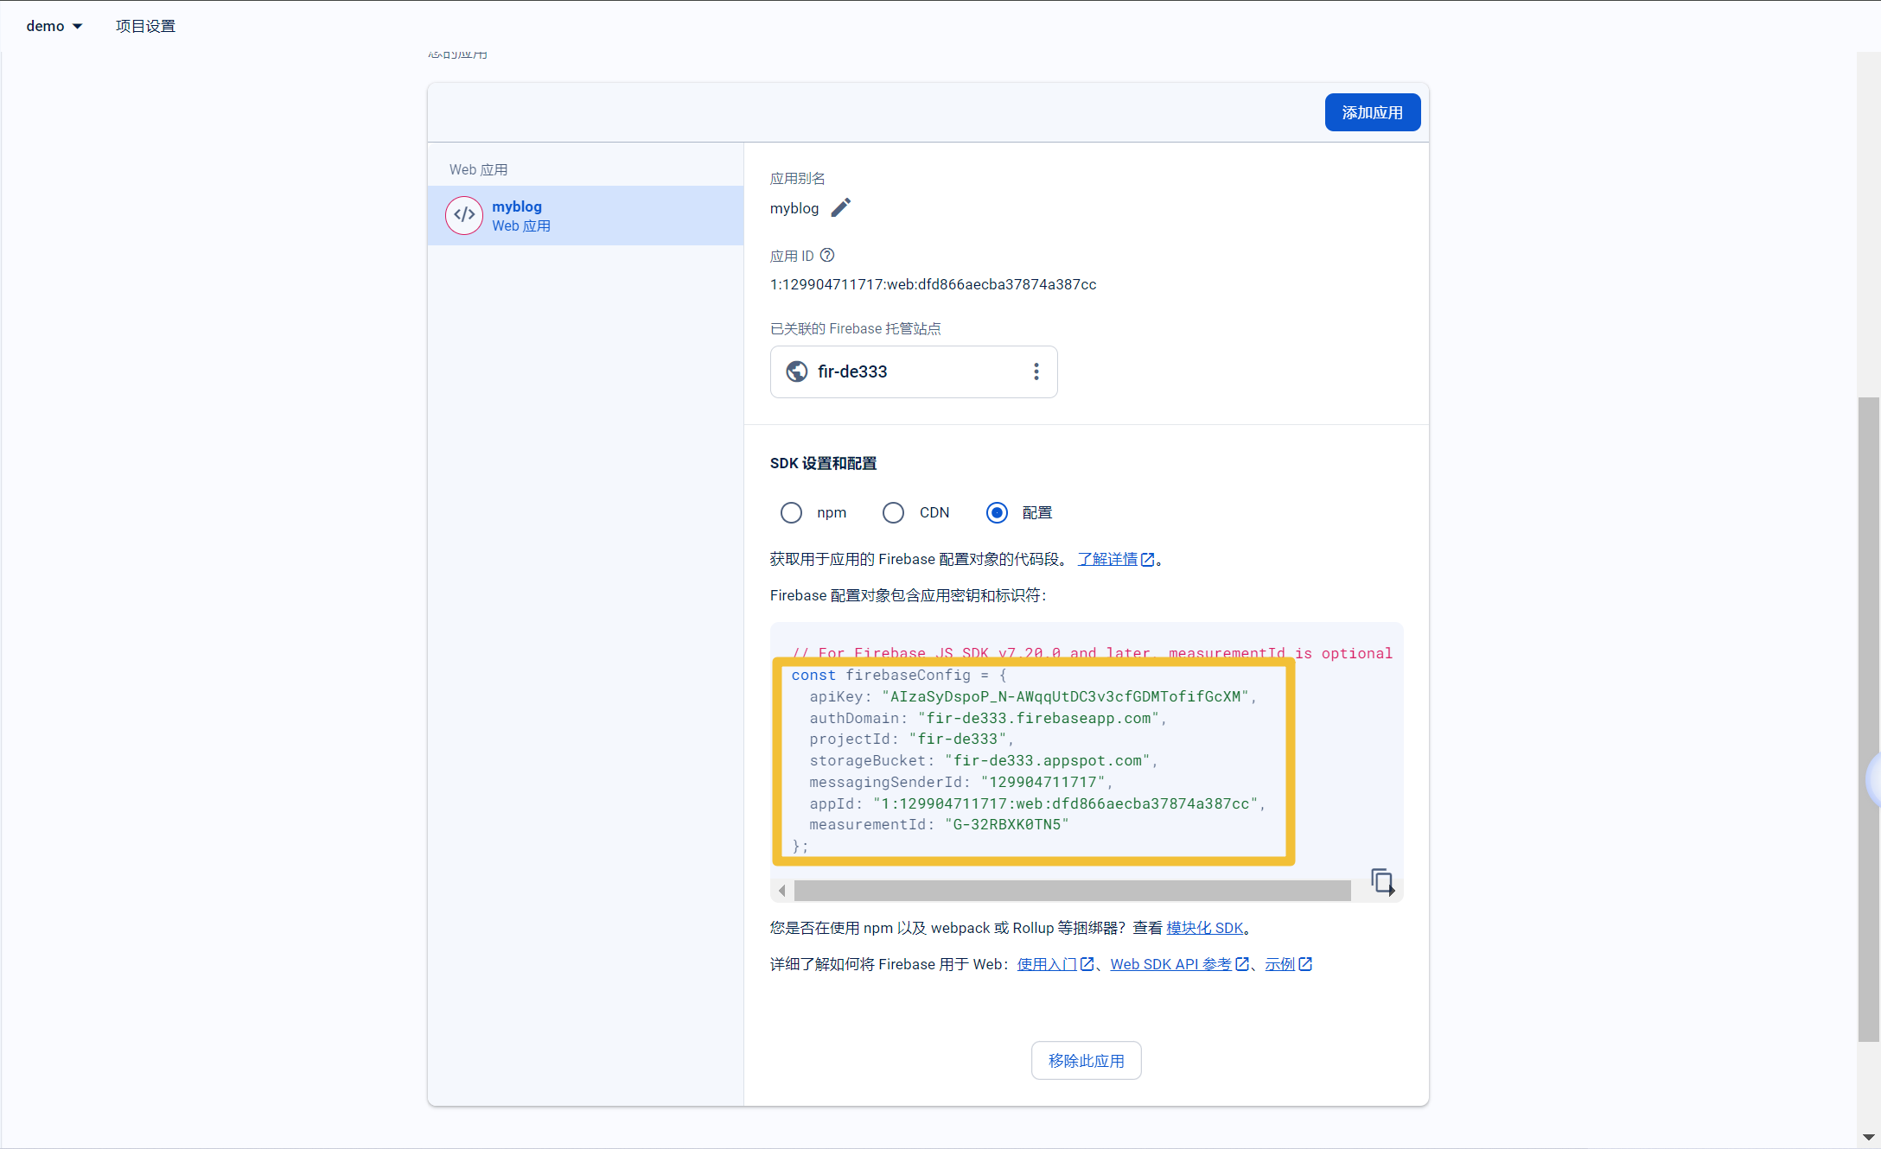Screen dimensions: 1881x1149
Task: Click the messagingSenderId line in code
Action: coord(960,782)
